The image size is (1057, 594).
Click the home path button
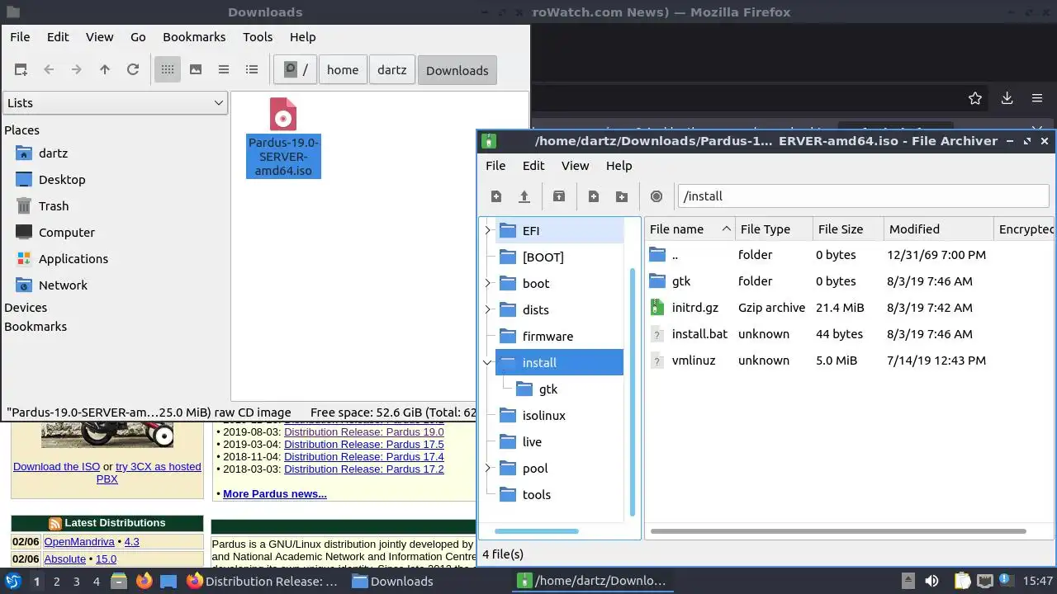343,70
